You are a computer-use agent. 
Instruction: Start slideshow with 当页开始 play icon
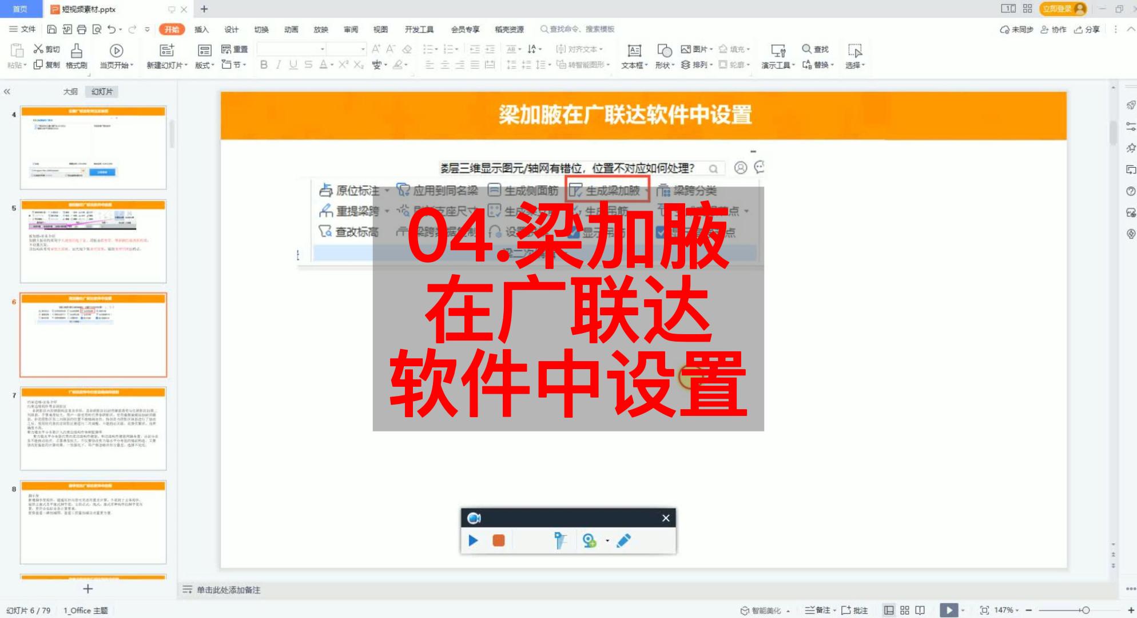(x=116, y=51)
